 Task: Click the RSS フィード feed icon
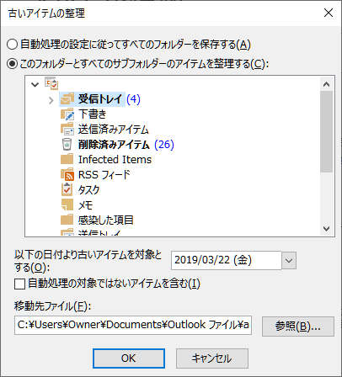(x=67, y=175)
